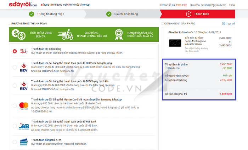Click the TÍCH ĐIỂM VINID ĐẾN 3% banner text
The image size is (248, 150).
click(41, 34)
